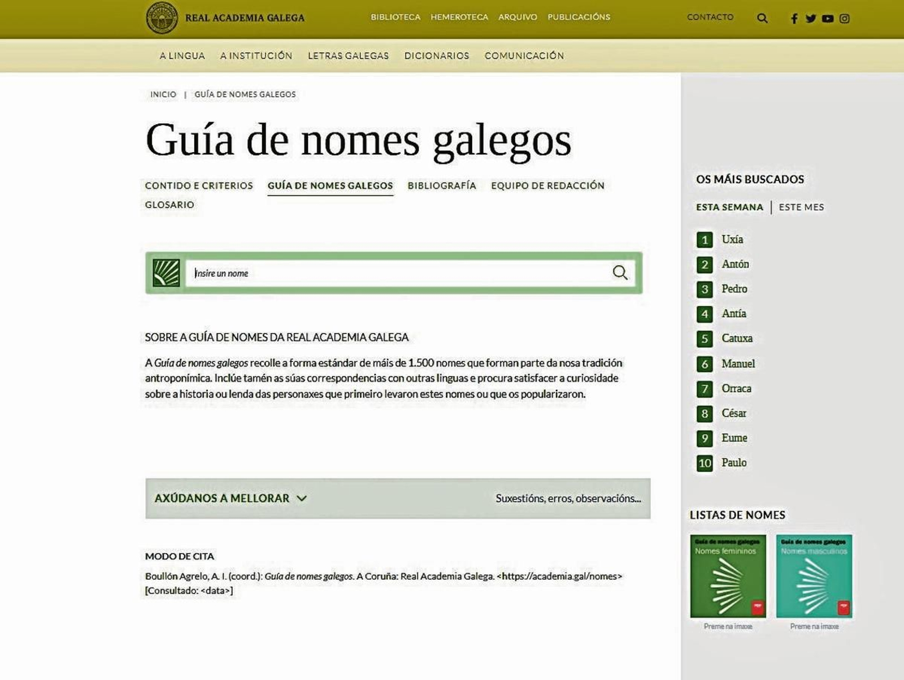904x680 pixels.
Task: Open the Publicacións menu item
Action: [x=579, y=17]
